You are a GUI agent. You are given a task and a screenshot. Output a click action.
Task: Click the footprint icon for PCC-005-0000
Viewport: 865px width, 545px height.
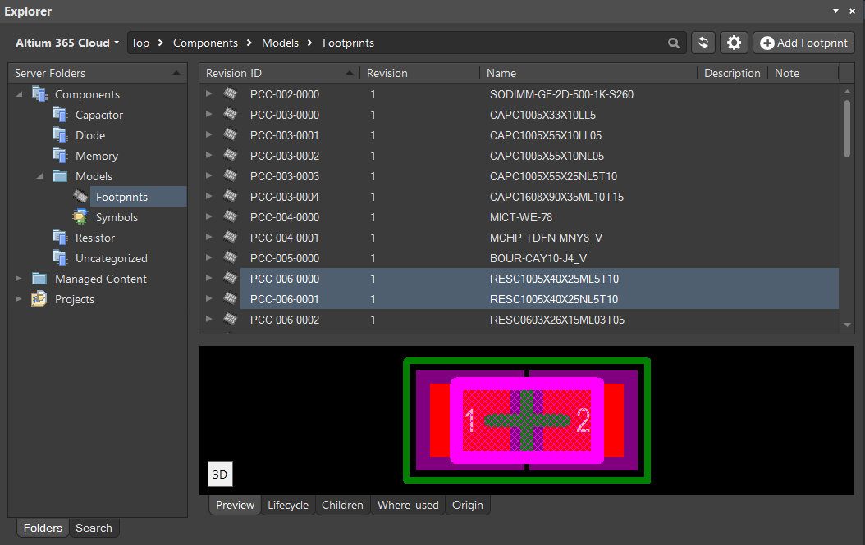click(231, 258)
